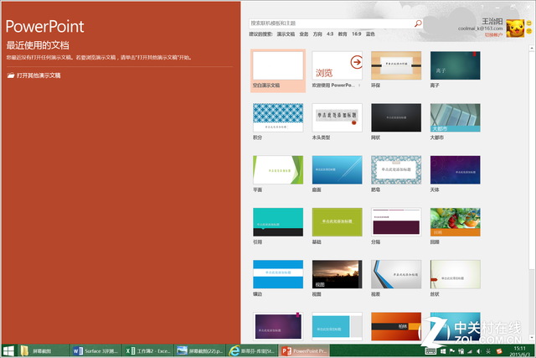Select 木头类型 template
This screenshot has width=536, height=358.
337,117
